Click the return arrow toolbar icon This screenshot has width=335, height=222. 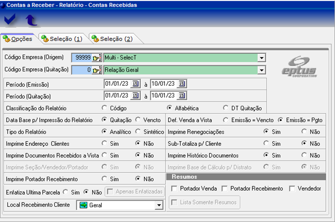click(x=31, y=20)
